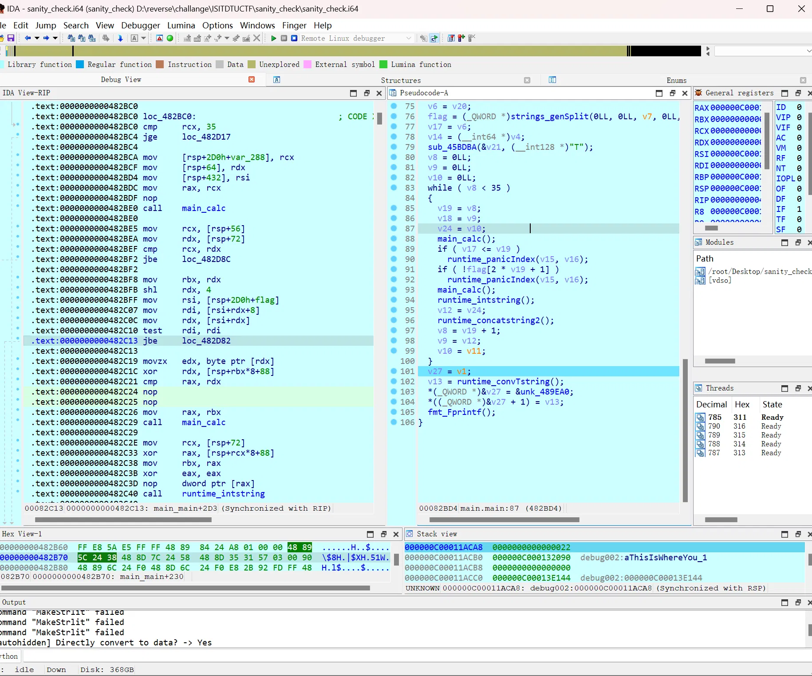Click the Regular function blue legend swatch
The image size is (812, 676).
point(80,64)
